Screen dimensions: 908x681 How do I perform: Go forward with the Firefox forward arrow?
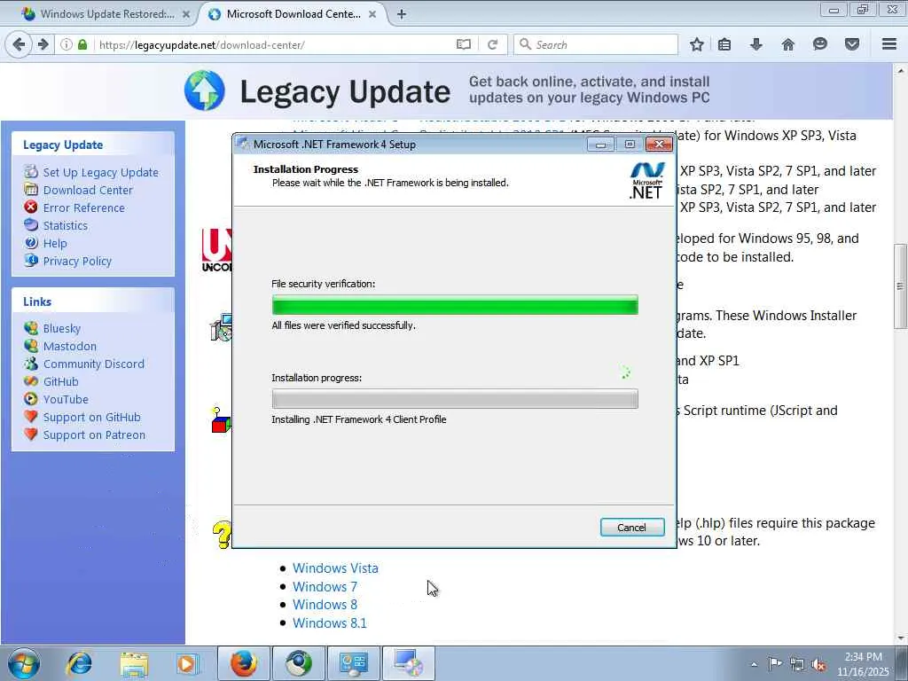(x=43, y=44)
